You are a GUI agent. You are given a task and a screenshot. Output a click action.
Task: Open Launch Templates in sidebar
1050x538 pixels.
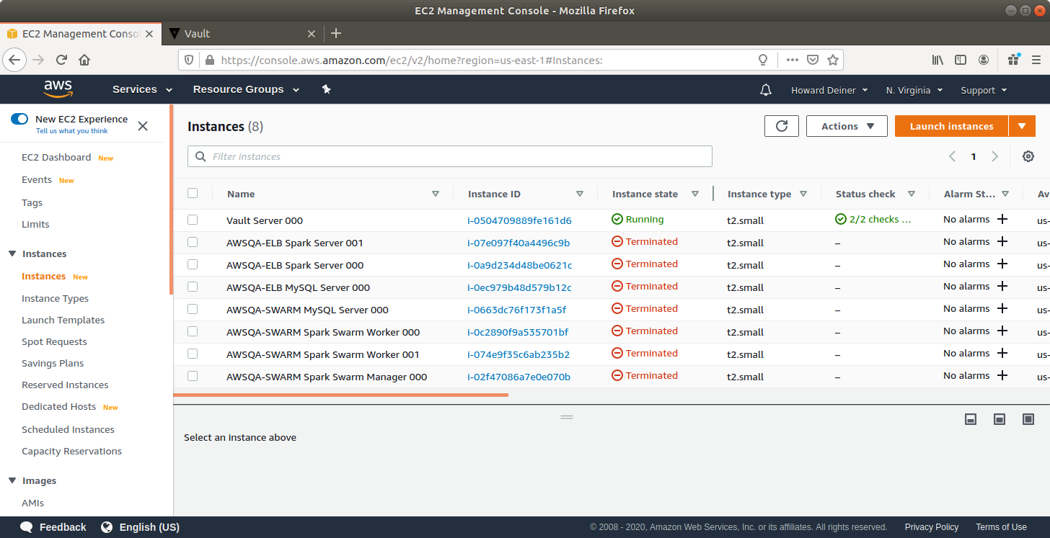coord(63,320)
